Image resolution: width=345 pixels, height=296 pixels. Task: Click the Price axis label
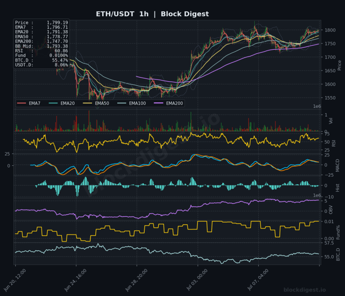point(339,66)
